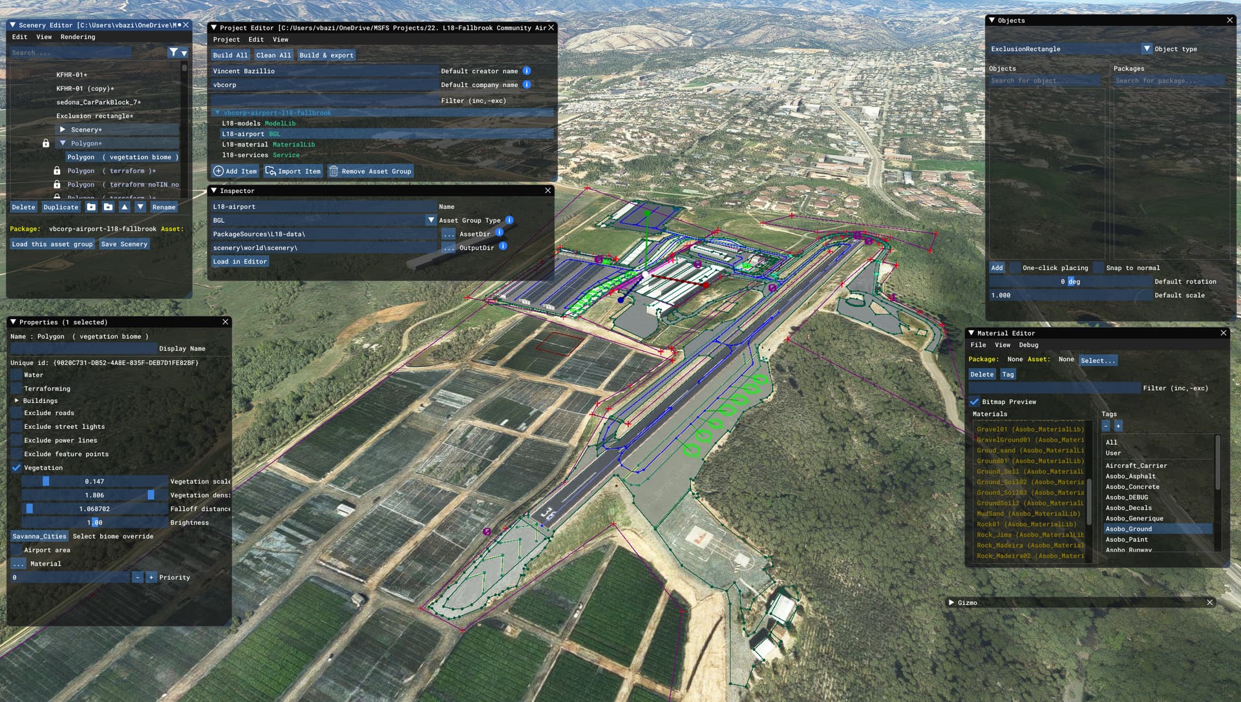
Task: Click info icon next to AssetDir
Action: (499, 232)
